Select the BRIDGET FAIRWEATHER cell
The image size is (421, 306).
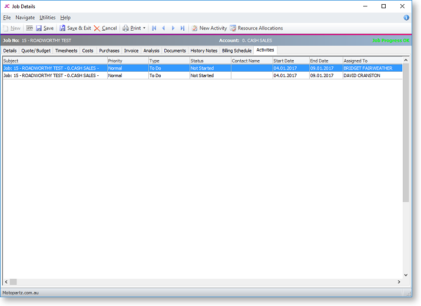click(x=372, y=68)
